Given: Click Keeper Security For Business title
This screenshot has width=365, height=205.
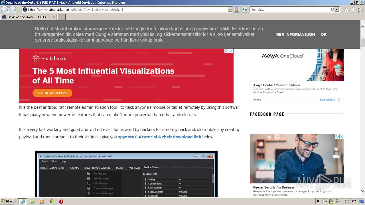Looking at the screenshot, I should [274, 187].
